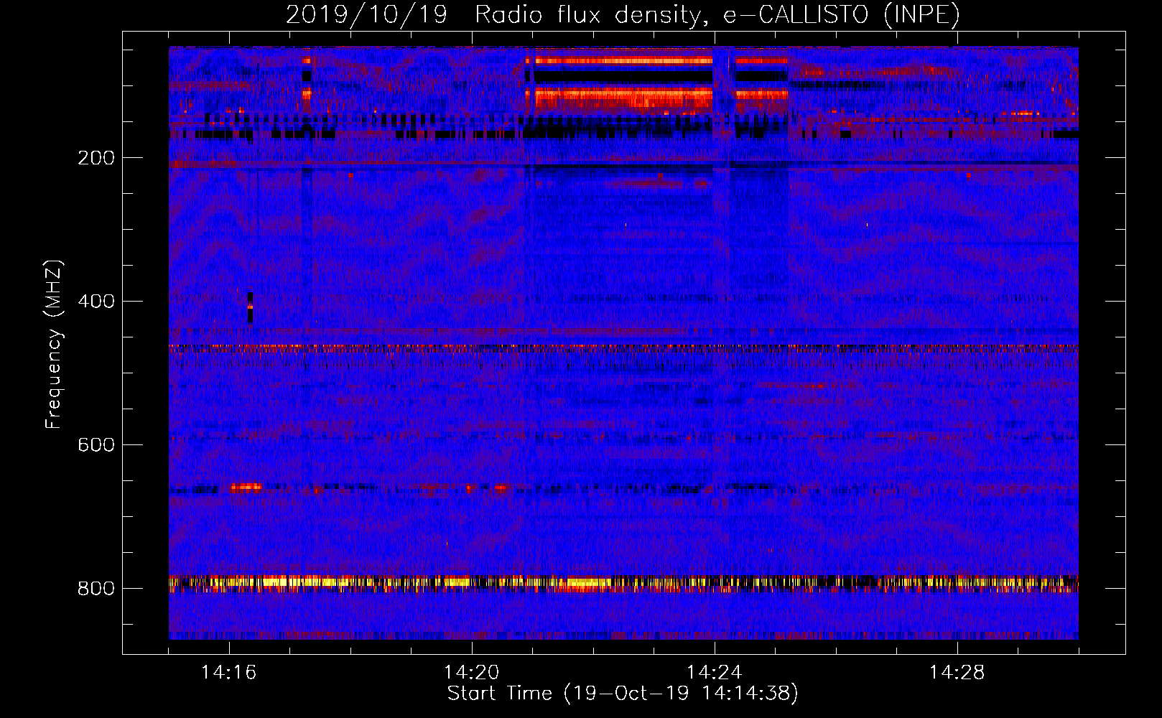1162x718 pixels.
Task: Click the 14:16 time tick label
Action: (229, 673)
